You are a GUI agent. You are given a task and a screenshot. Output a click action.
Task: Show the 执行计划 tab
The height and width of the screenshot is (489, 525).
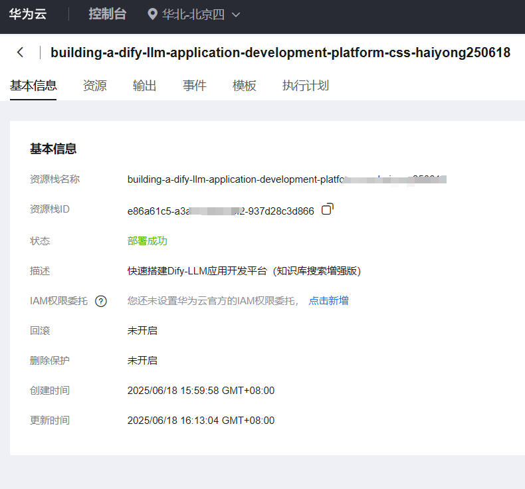pyautogui.click(x=305, y=86)
